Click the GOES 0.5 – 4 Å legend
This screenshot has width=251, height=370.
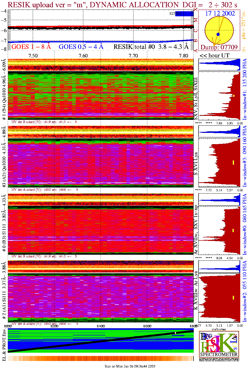point(81,47)
